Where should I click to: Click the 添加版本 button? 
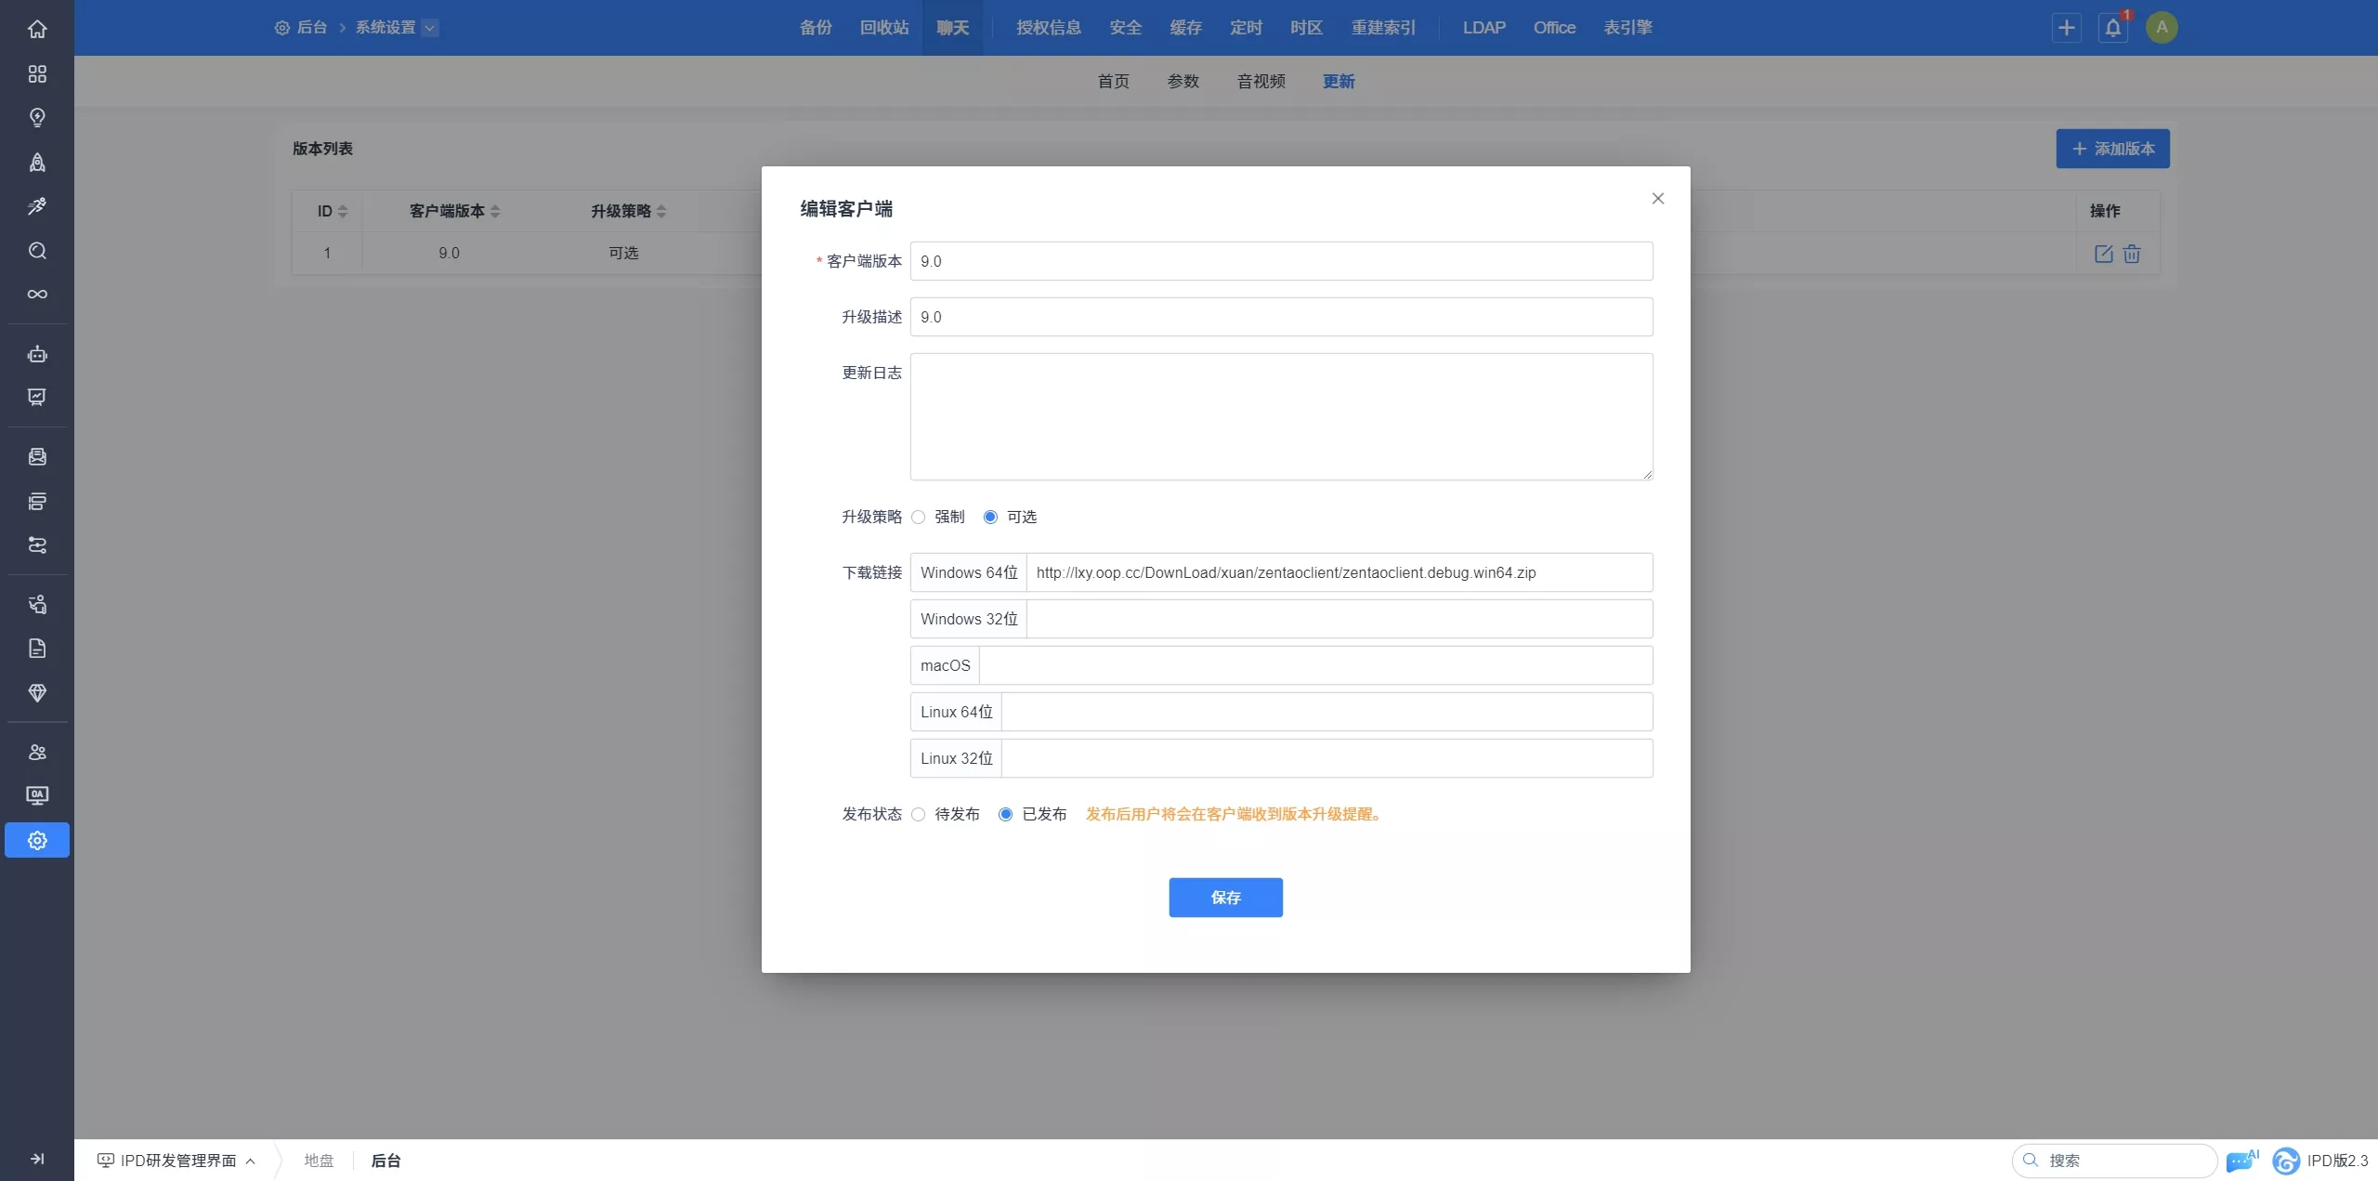(2112, 149)
